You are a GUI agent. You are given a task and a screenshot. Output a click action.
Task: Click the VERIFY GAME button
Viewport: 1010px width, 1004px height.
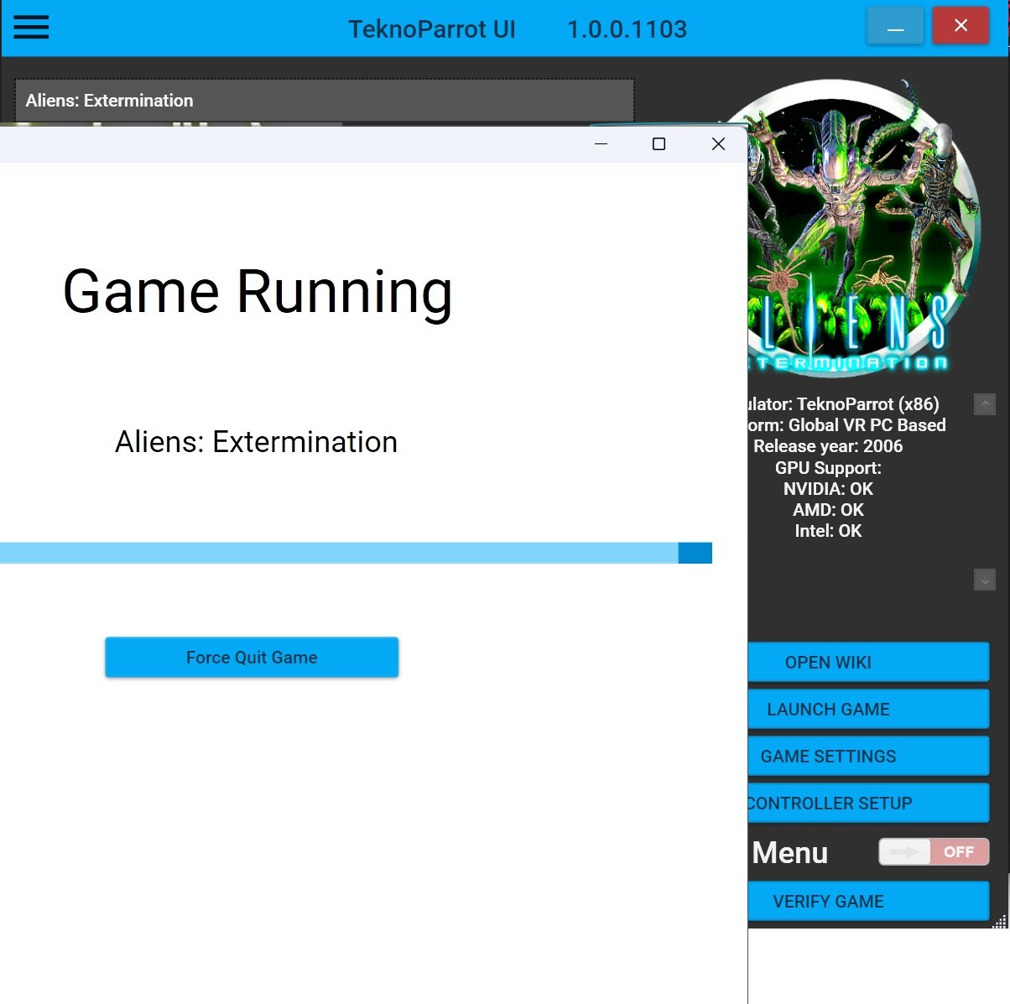click(868, 902)
